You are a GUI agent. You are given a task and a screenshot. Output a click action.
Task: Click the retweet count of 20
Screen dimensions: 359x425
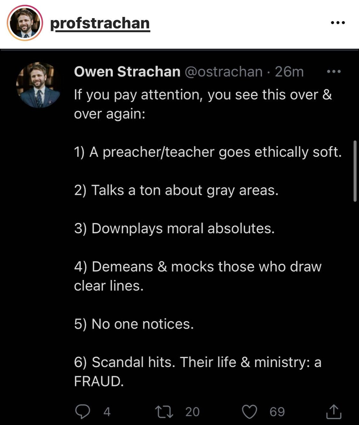[192, 412]
